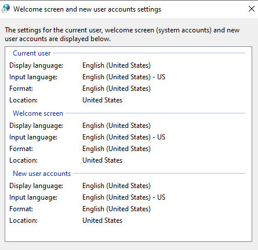Click Welcome screen location value 'United States'
The height and width of the screenshot is (250, 258).
point(103,160)
